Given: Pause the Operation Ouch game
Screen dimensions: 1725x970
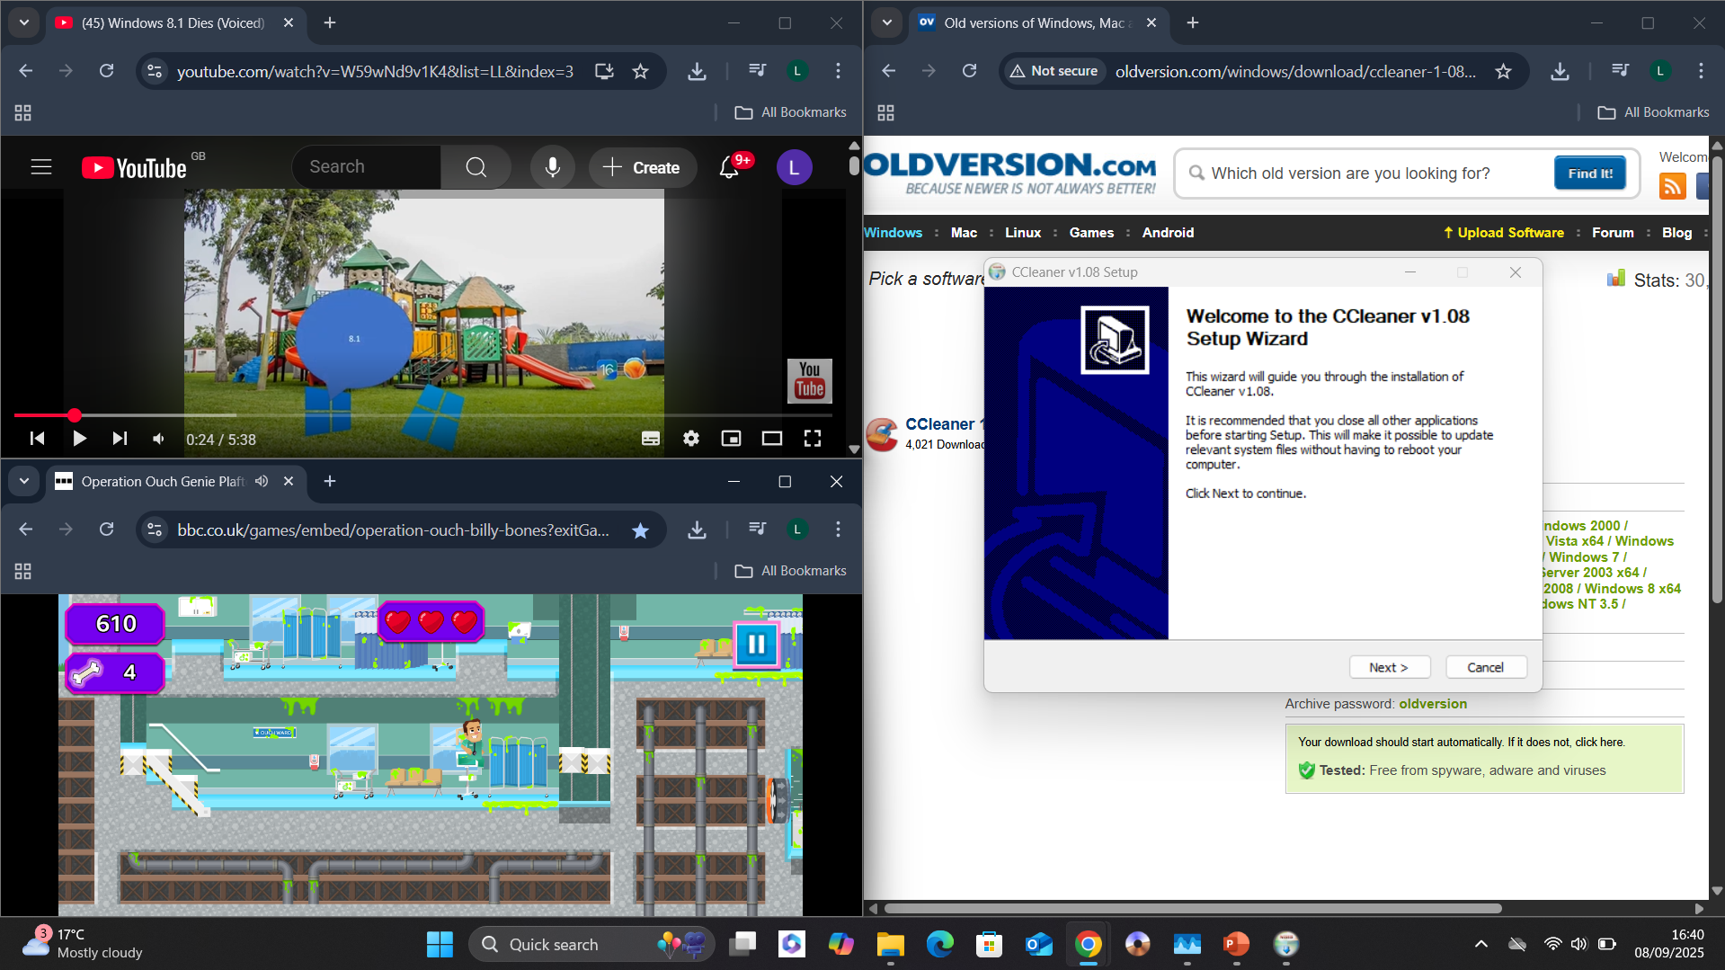Looking at the screenshot, I should pyautogui.click(x=756, y=644).
